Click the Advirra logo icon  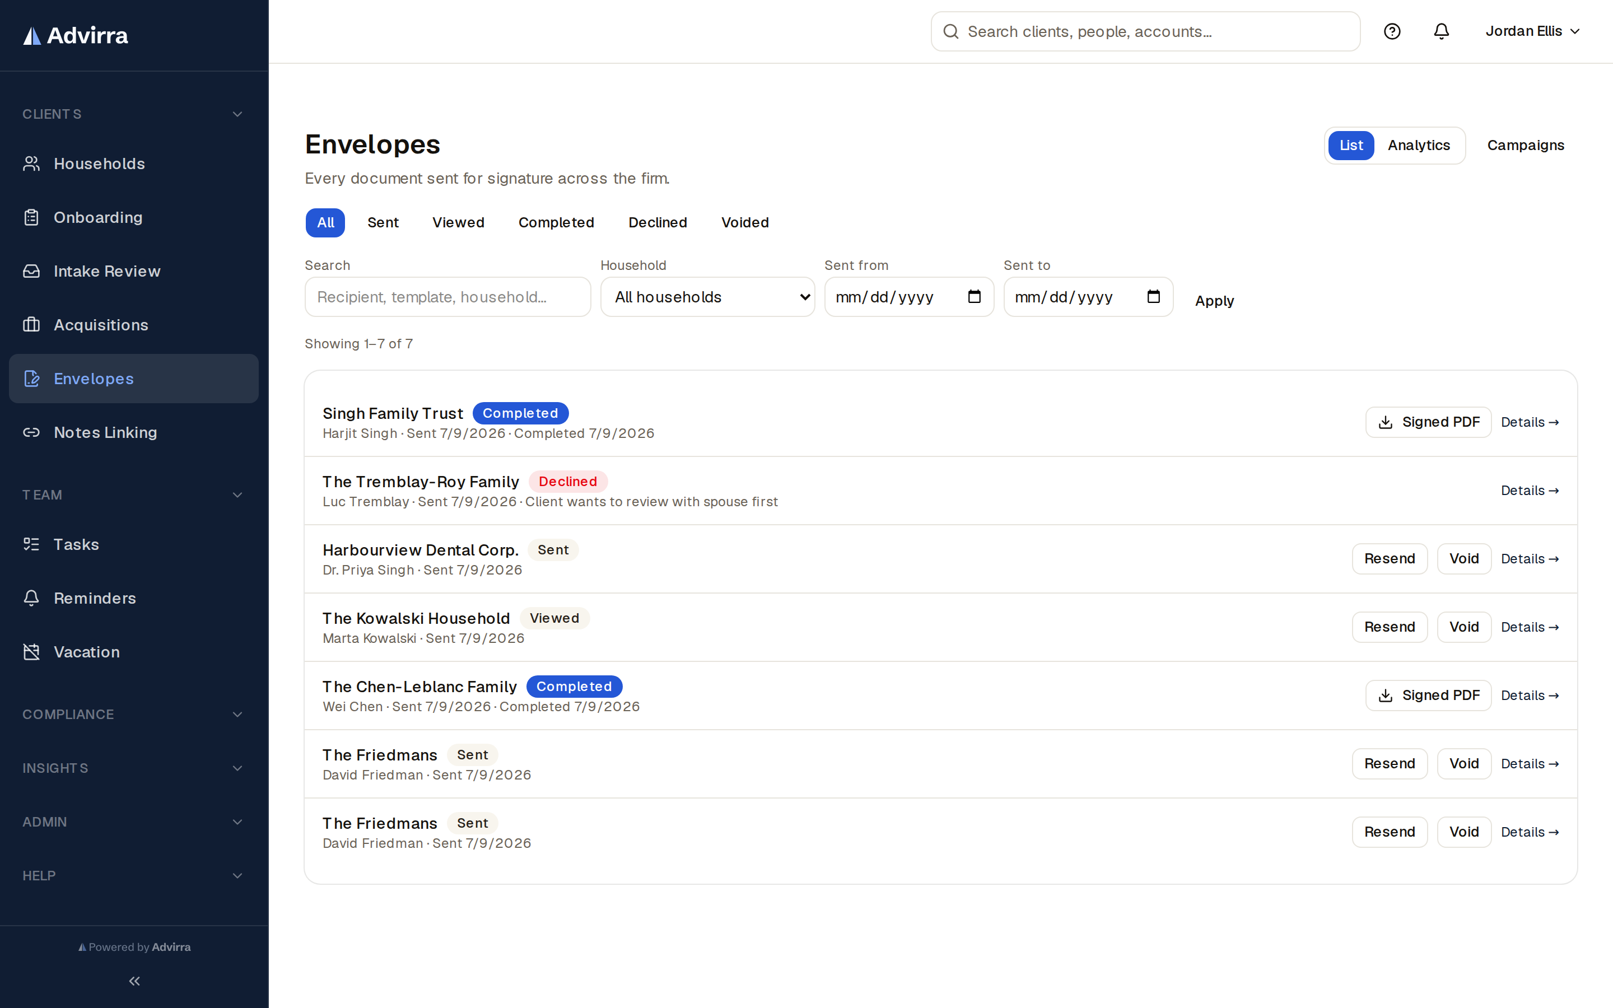[32, 36]
